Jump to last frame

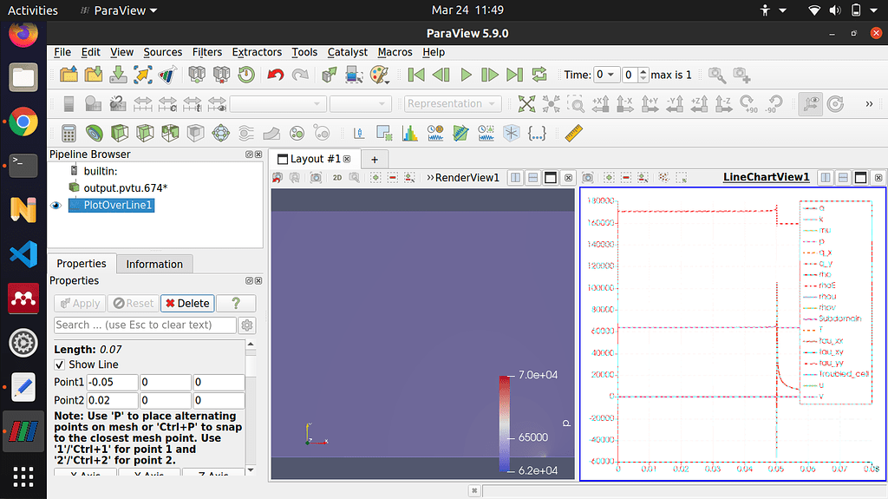(514, 75)
